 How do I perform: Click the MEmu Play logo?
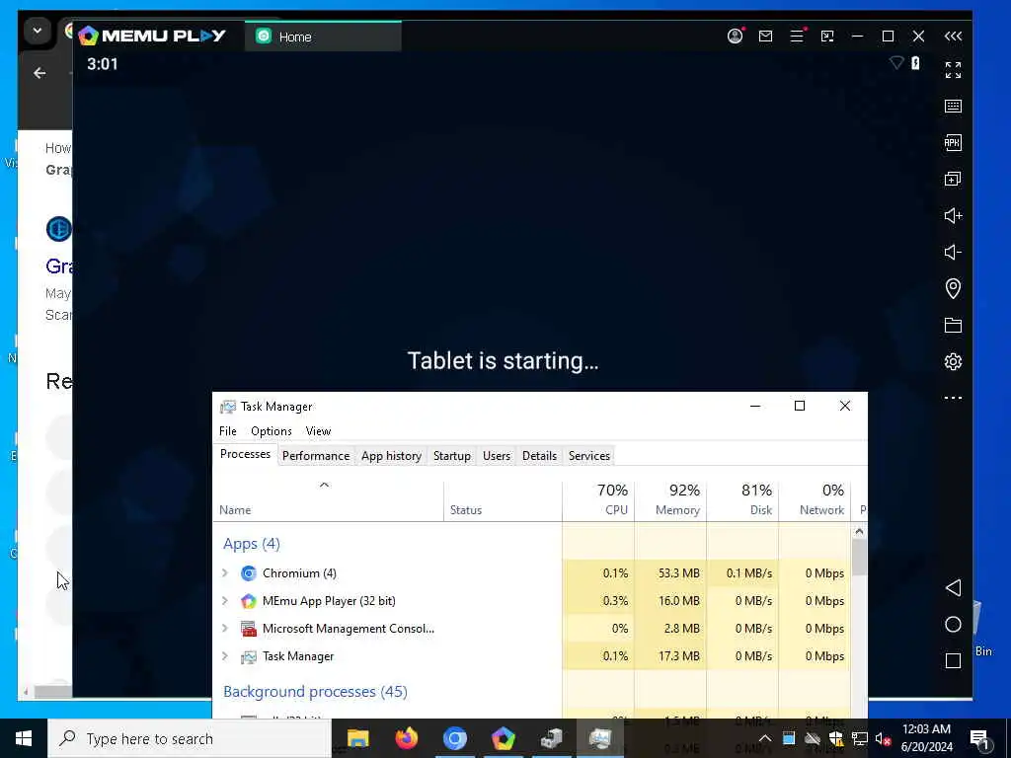click(152, 36)
